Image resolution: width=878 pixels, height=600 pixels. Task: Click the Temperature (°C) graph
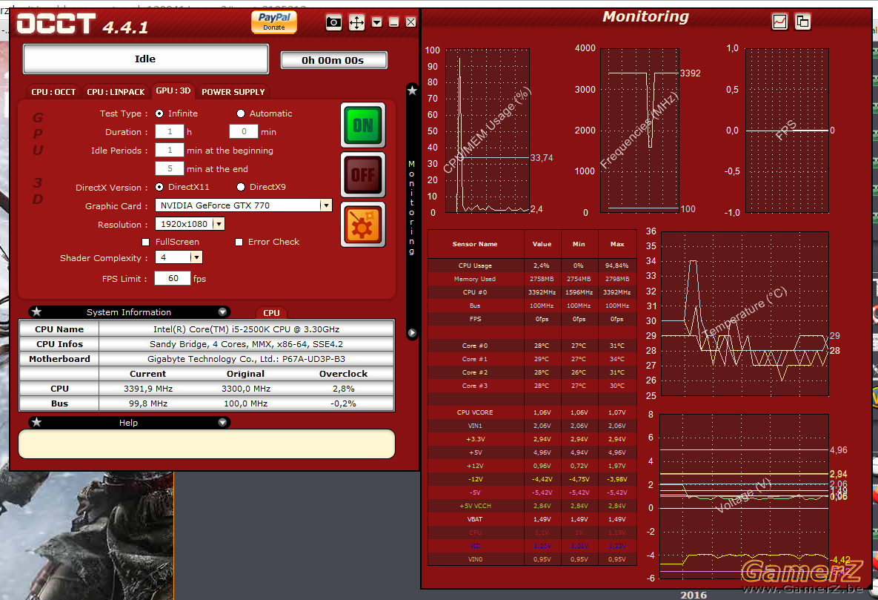point(745,314)
